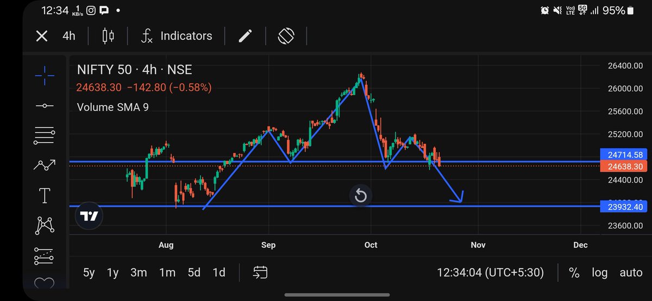The height and width of the screenshot is (301, 652).
Task: Set the chart range to 3m
Action: click(x=139, y=272)
